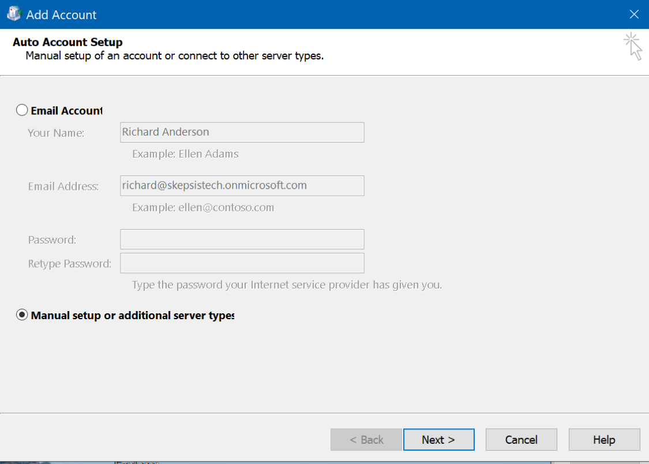Focus the Retype Password input field

click(x=242, y=263)
